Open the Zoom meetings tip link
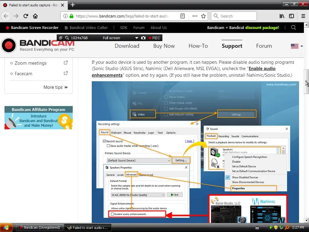 coord(30,63)
